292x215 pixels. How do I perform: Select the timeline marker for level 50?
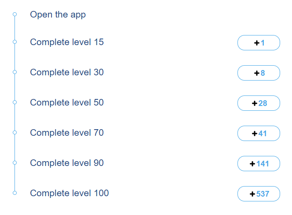pyautogui.click(x=15, y=102)
